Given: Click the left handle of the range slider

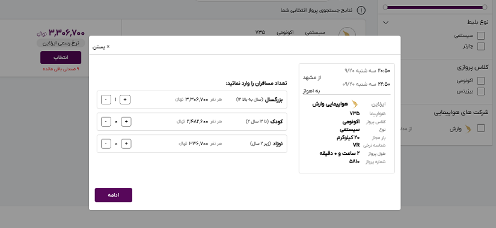Looking at the screenshot, I should tap(385, 7).
